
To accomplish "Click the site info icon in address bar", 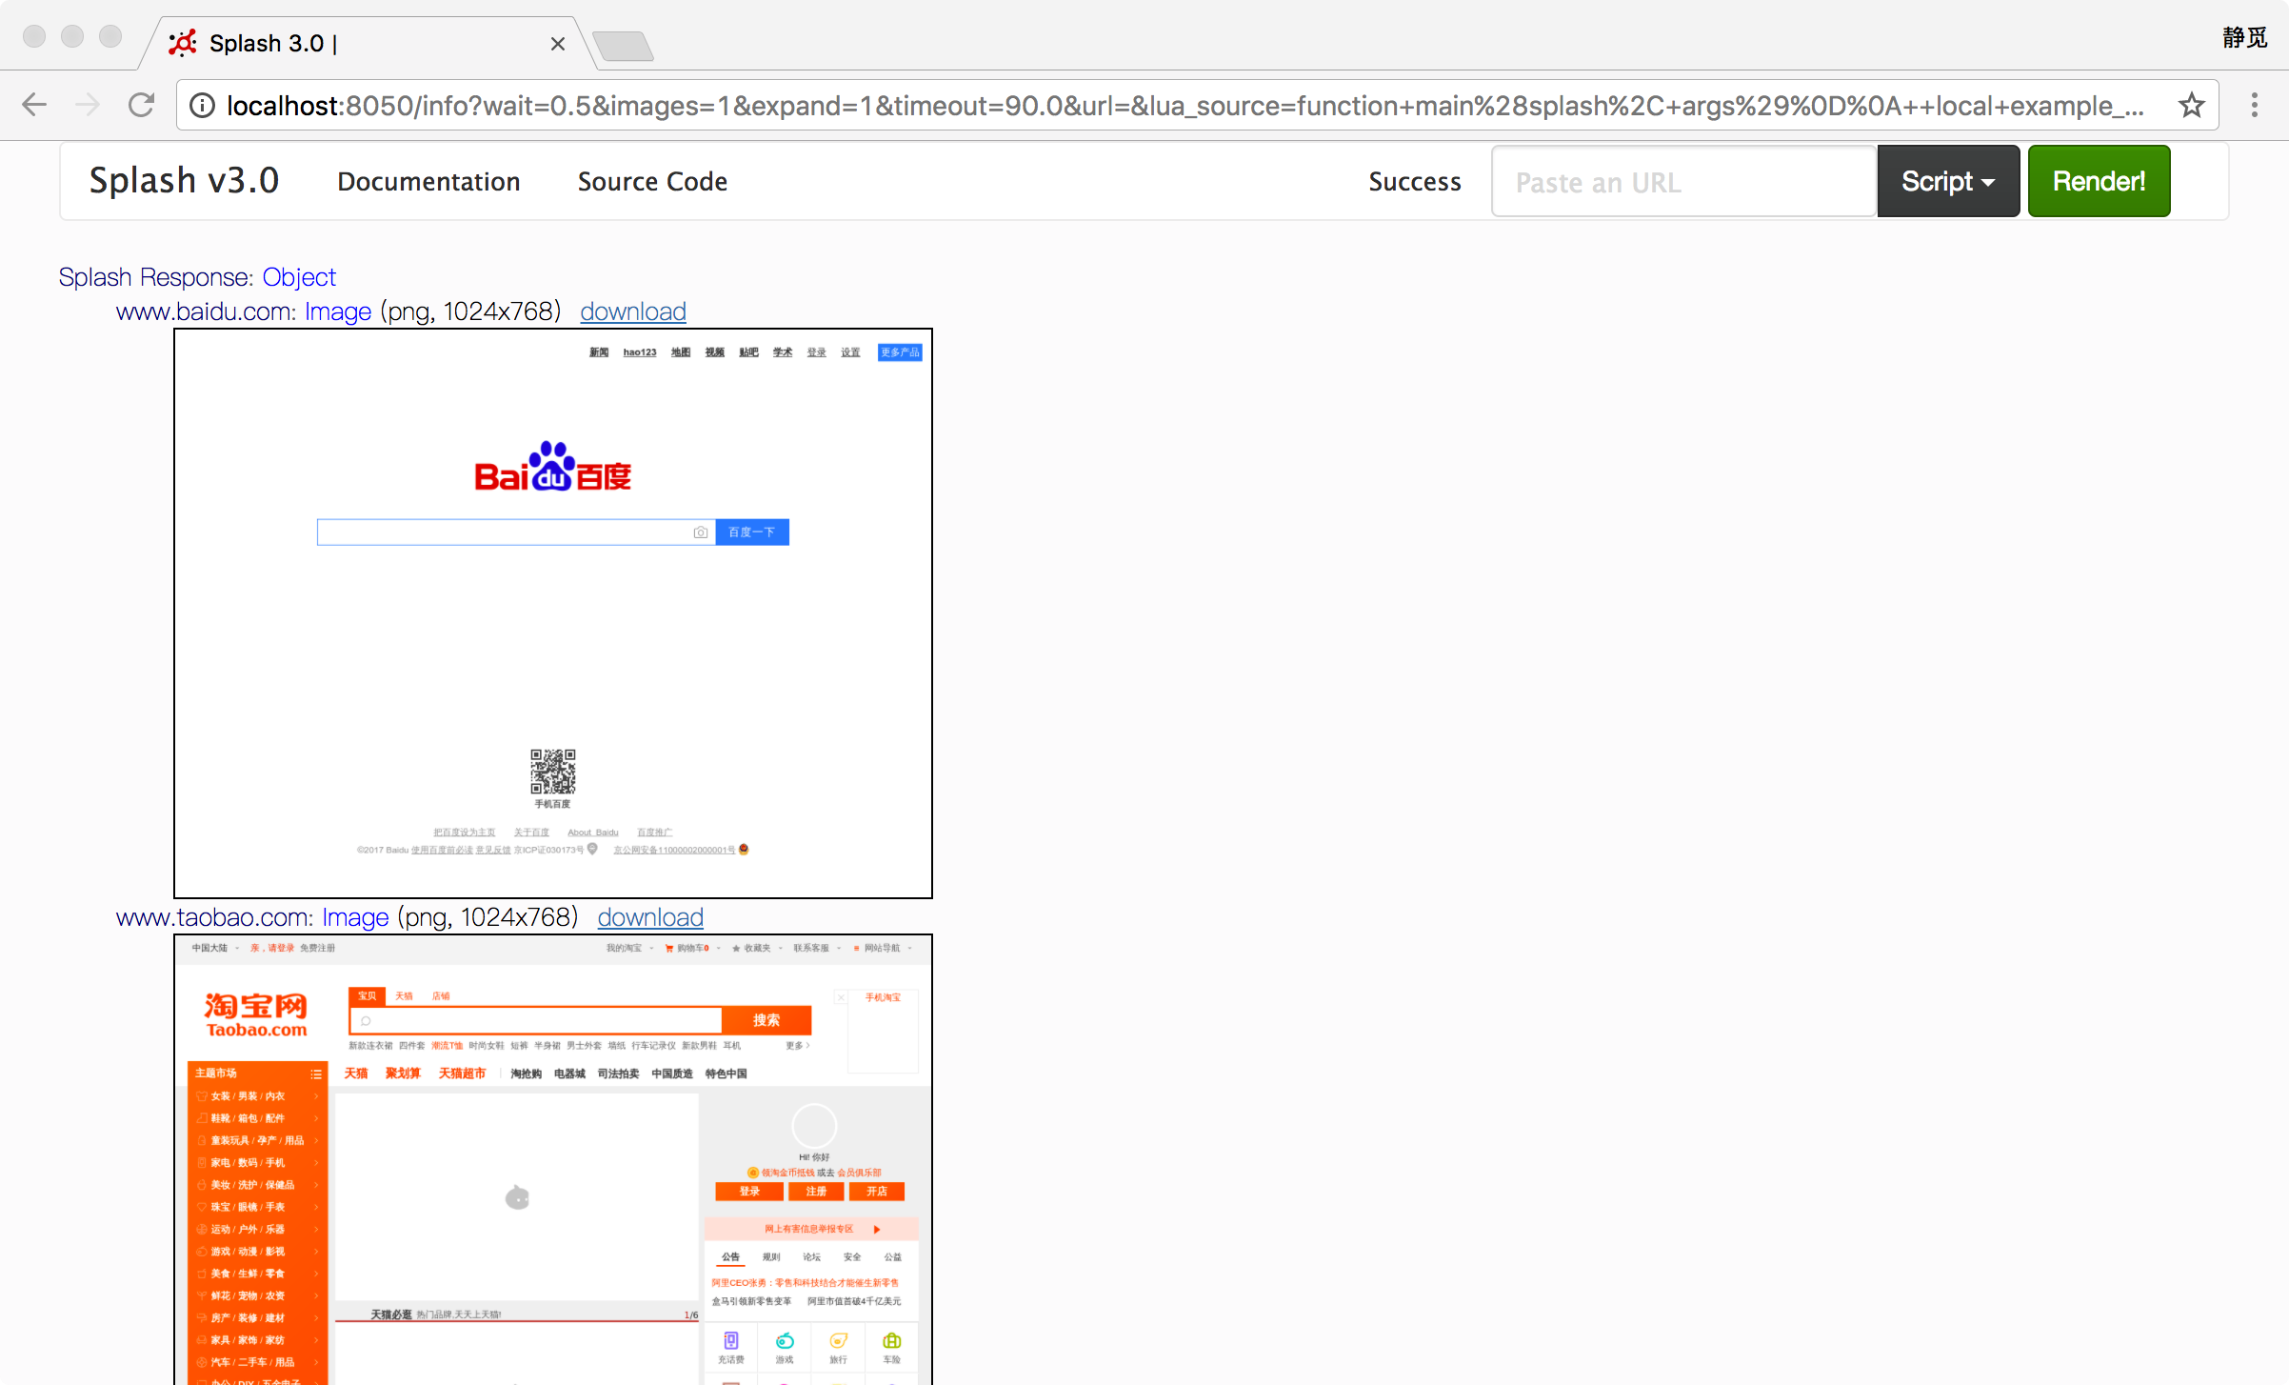I will tap(202, 106).
